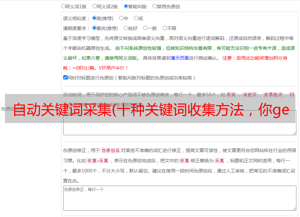Click the green 请使用同义词版 hint text

coord(122,58)
